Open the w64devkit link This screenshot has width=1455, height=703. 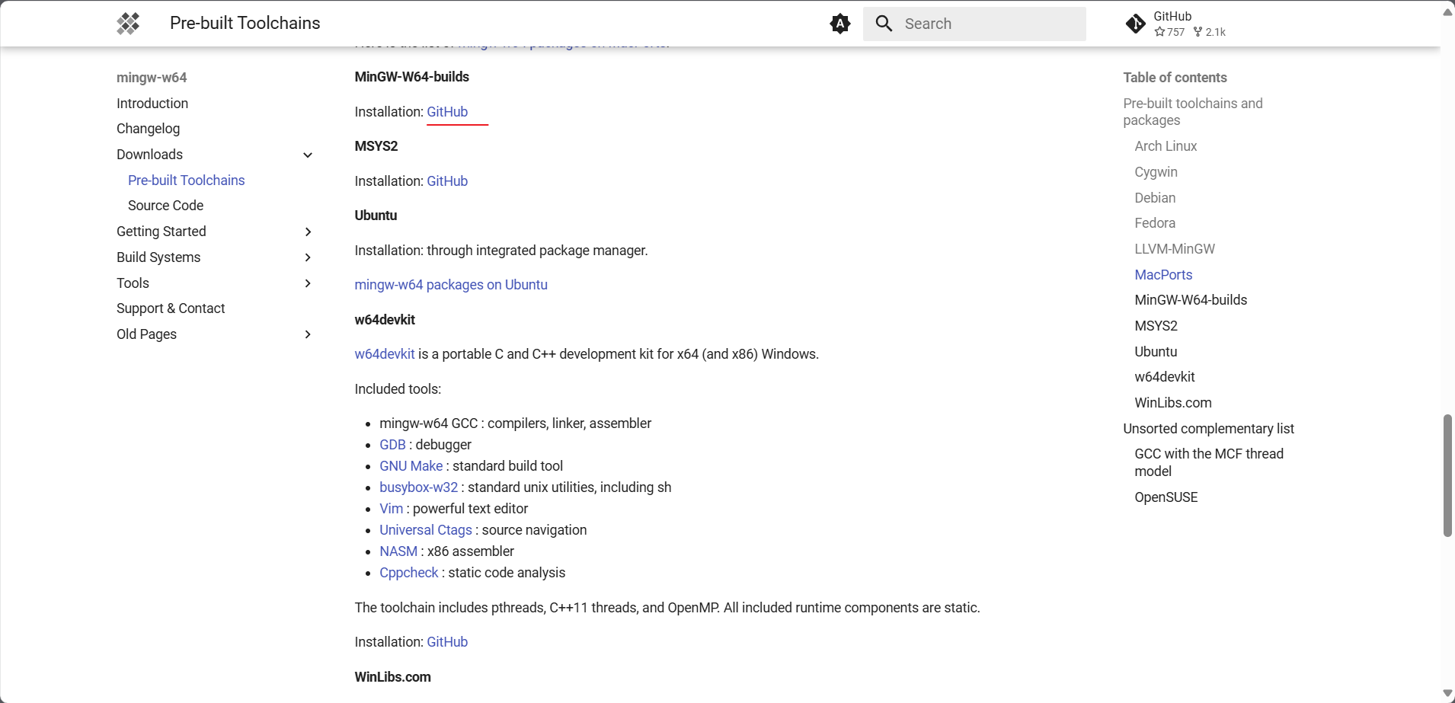coord(384,353)
